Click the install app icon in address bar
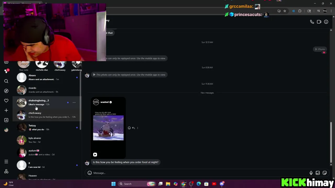 coord(279,11)
